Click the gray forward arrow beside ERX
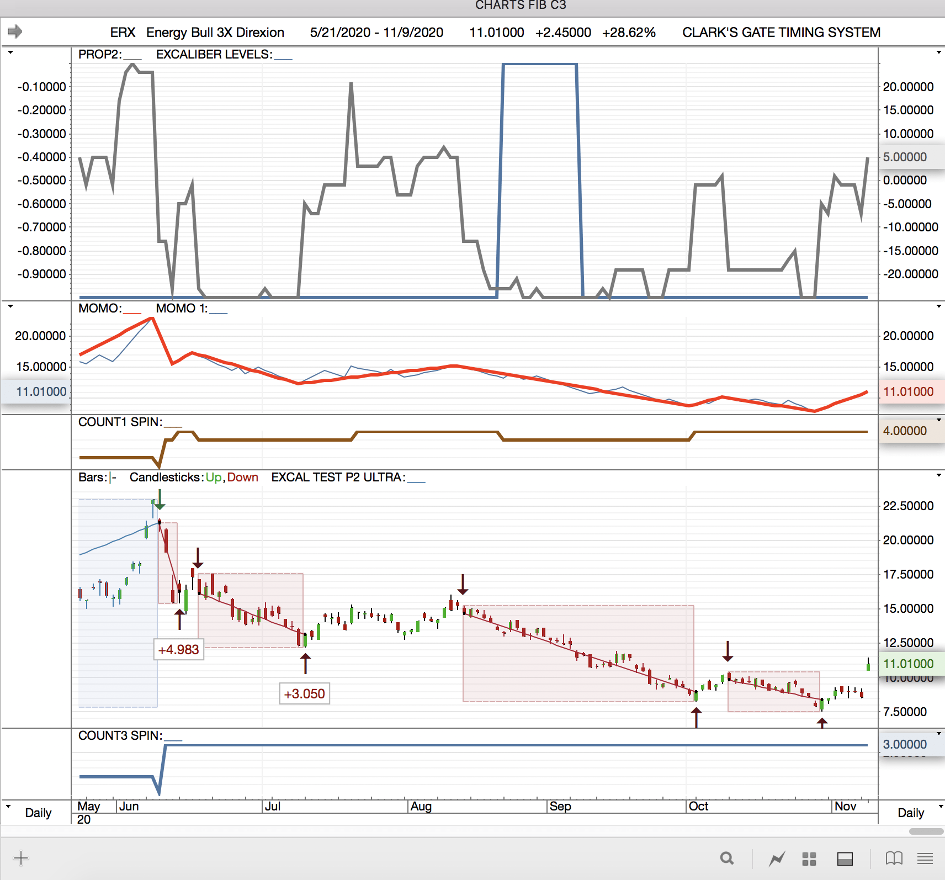Viewport: 945px width, 880px height. coord(15,31)
